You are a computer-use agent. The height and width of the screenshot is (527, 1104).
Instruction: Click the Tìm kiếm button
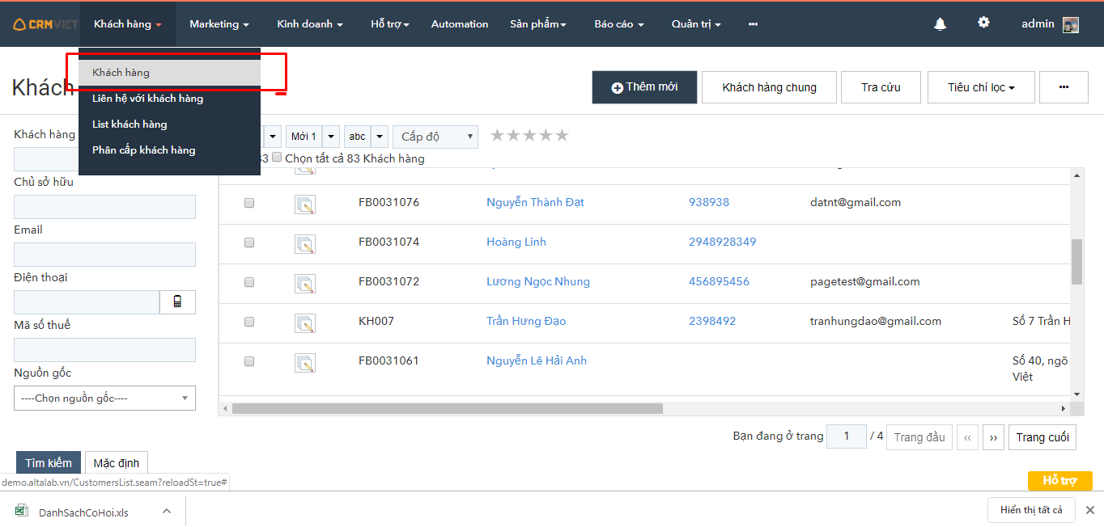point(49,463)
